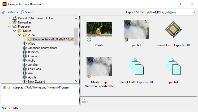198x112 pixels.
Task: Expand the Newswires tree node
Action: click(10, 22)
